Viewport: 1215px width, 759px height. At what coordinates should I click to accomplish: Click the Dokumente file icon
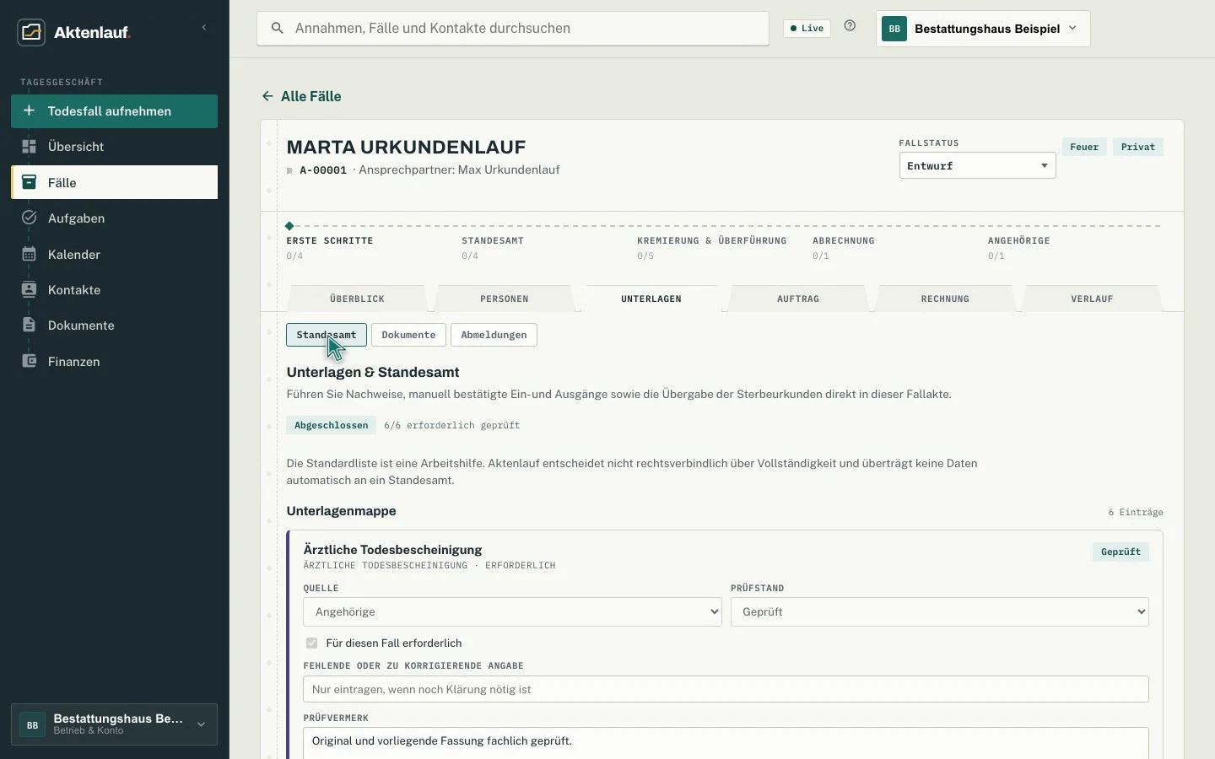point(29,325)
